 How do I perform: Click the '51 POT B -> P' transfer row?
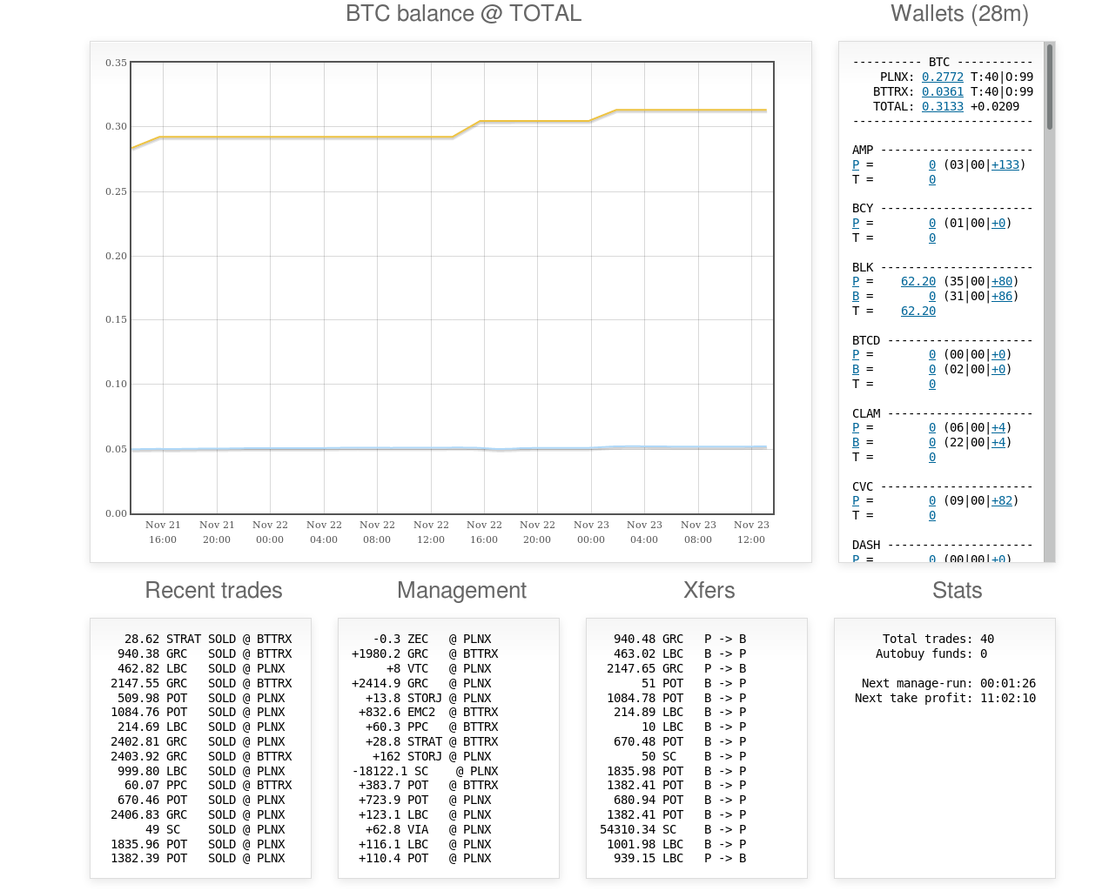pos(694,683)
